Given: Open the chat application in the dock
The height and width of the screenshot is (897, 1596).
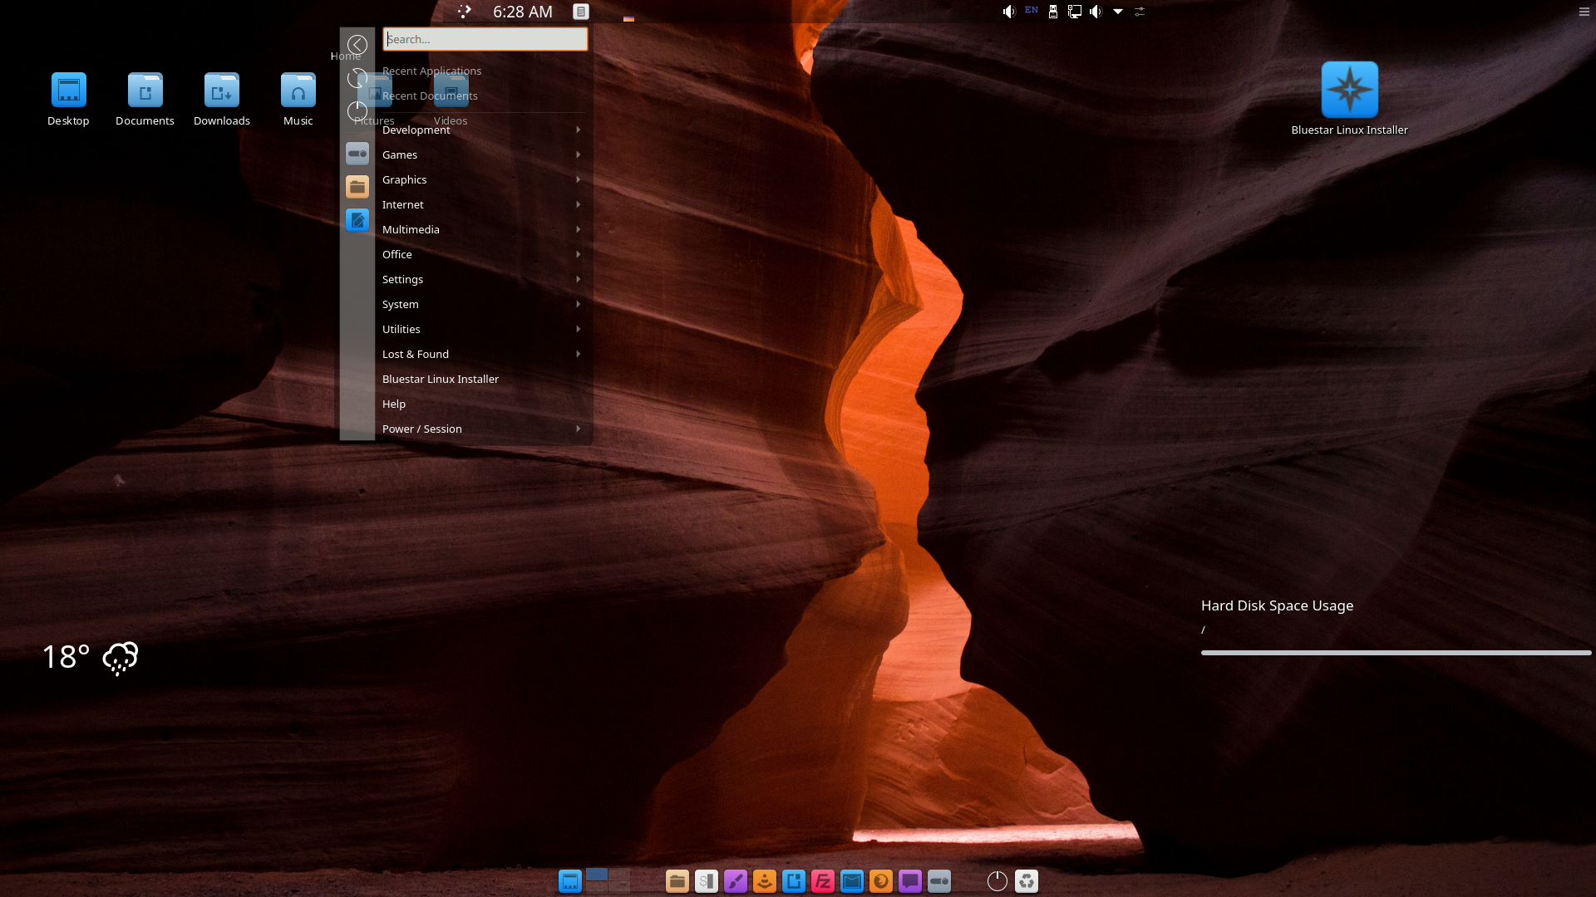Looking at the screenshot, I should point(910,881).
